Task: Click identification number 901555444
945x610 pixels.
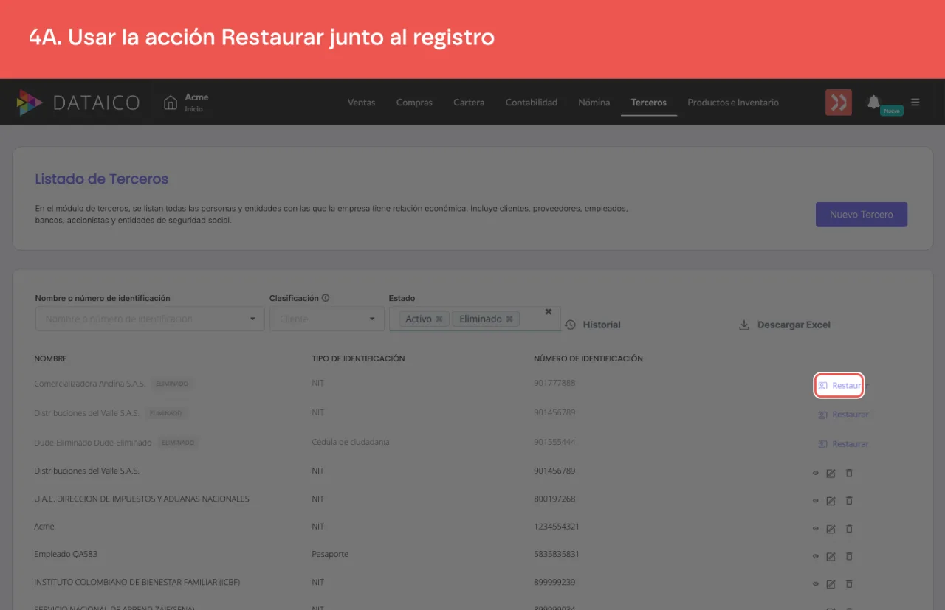Action: (554, 442)
